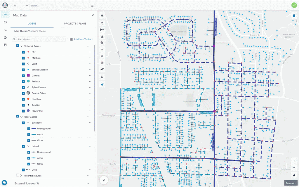Uncheck the Manhole layer
This screenshot has height=187, width=299.
[x=24, y=58]
